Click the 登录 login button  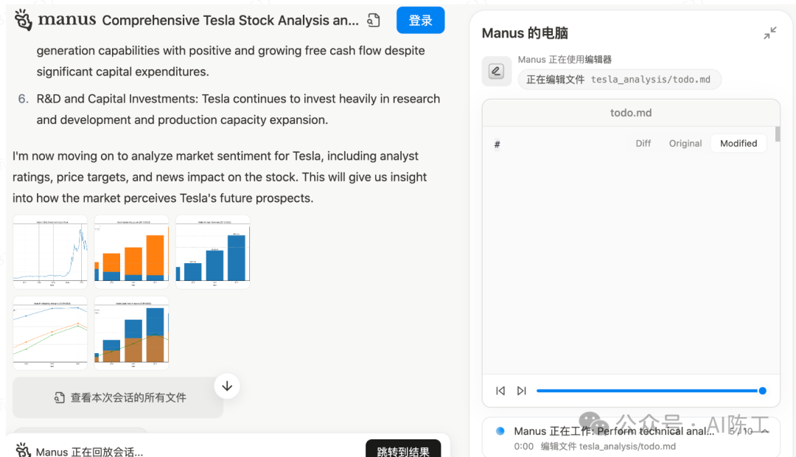pyautogui.click(x=420, y=21)
